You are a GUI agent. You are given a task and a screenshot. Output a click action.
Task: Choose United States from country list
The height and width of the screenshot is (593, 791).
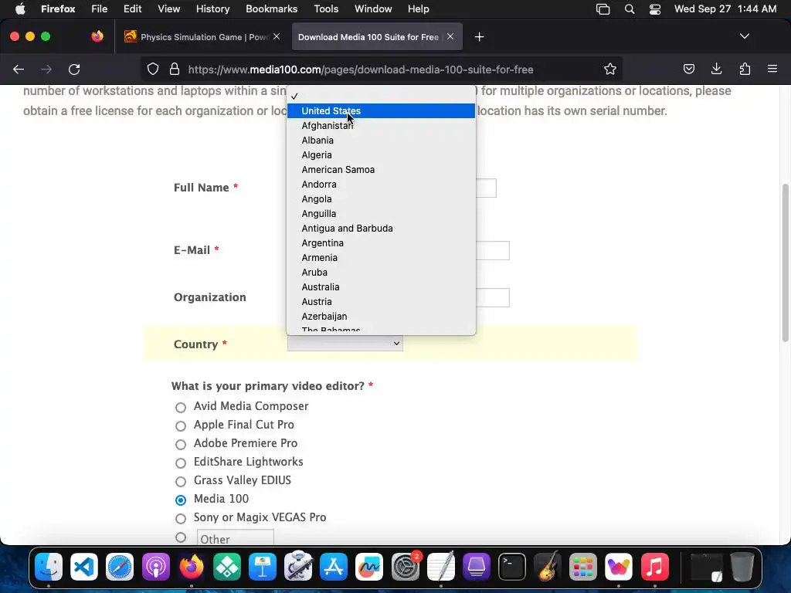[x=381, y=110]
